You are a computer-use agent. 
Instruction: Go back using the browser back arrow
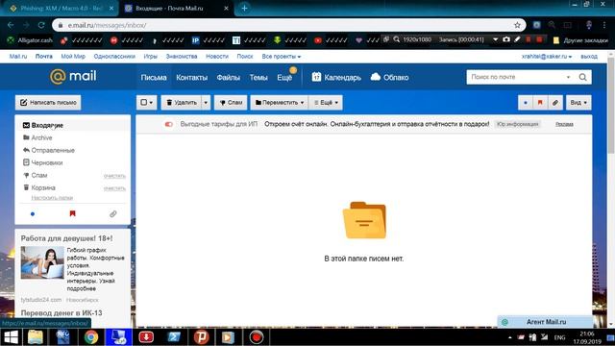(11, 25)
